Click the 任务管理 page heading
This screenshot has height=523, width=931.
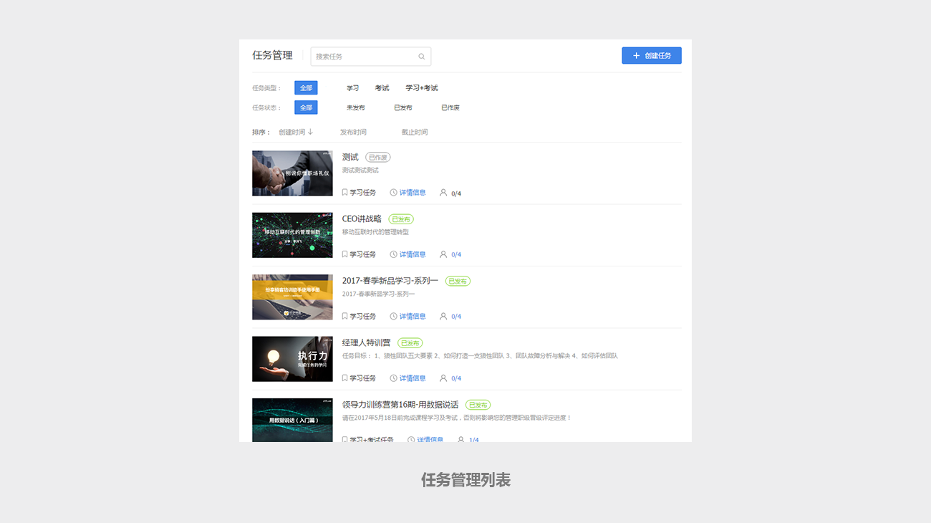(272, 55)
